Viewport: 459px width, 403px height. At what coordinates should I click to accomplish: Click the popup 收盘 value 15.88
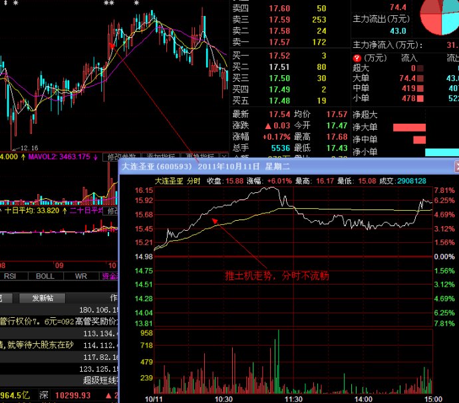[x=234, y=181]
